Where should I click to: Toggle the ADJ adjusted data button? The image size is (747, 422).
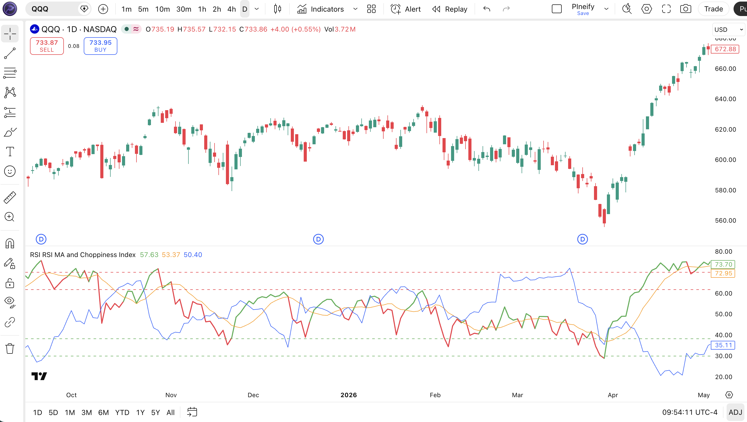click(735, 412)
